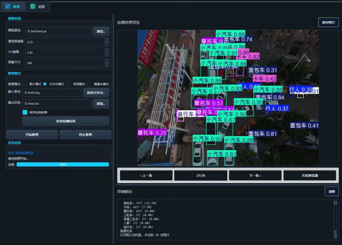Click the green check icon on 设置 tab
The height and width of the screenshot is (245, 342).
33,6
